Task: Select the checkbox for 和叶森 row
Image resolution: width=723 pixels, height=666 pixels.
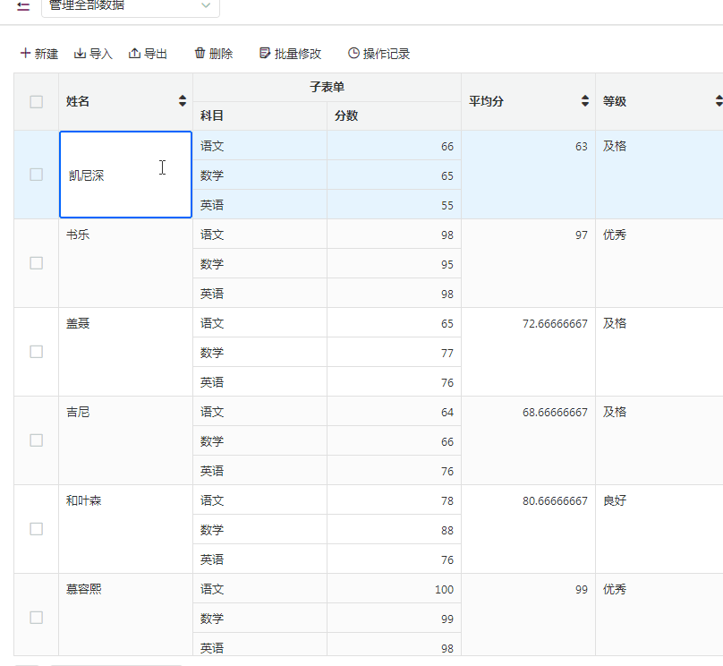Action: pyautogui.click(x=36, y=529)
